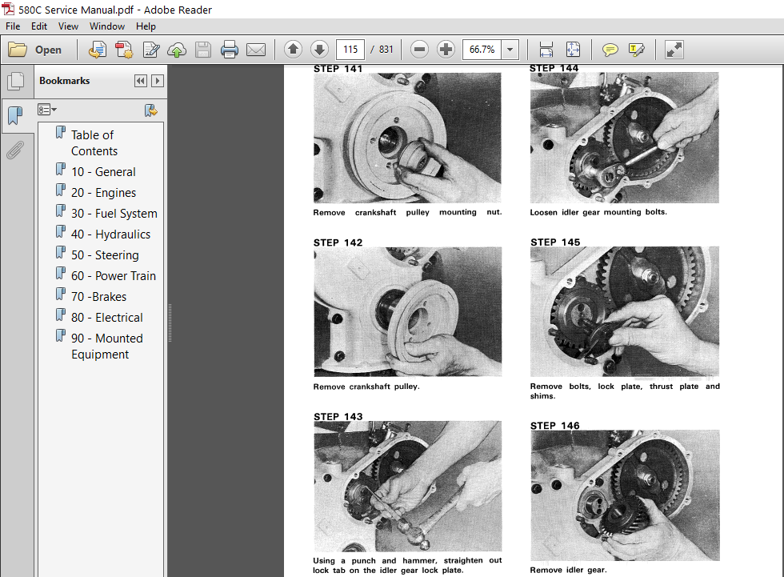
Task: Open the 40 - Hydraulics bookmark
Action: (x=110, y=234)
